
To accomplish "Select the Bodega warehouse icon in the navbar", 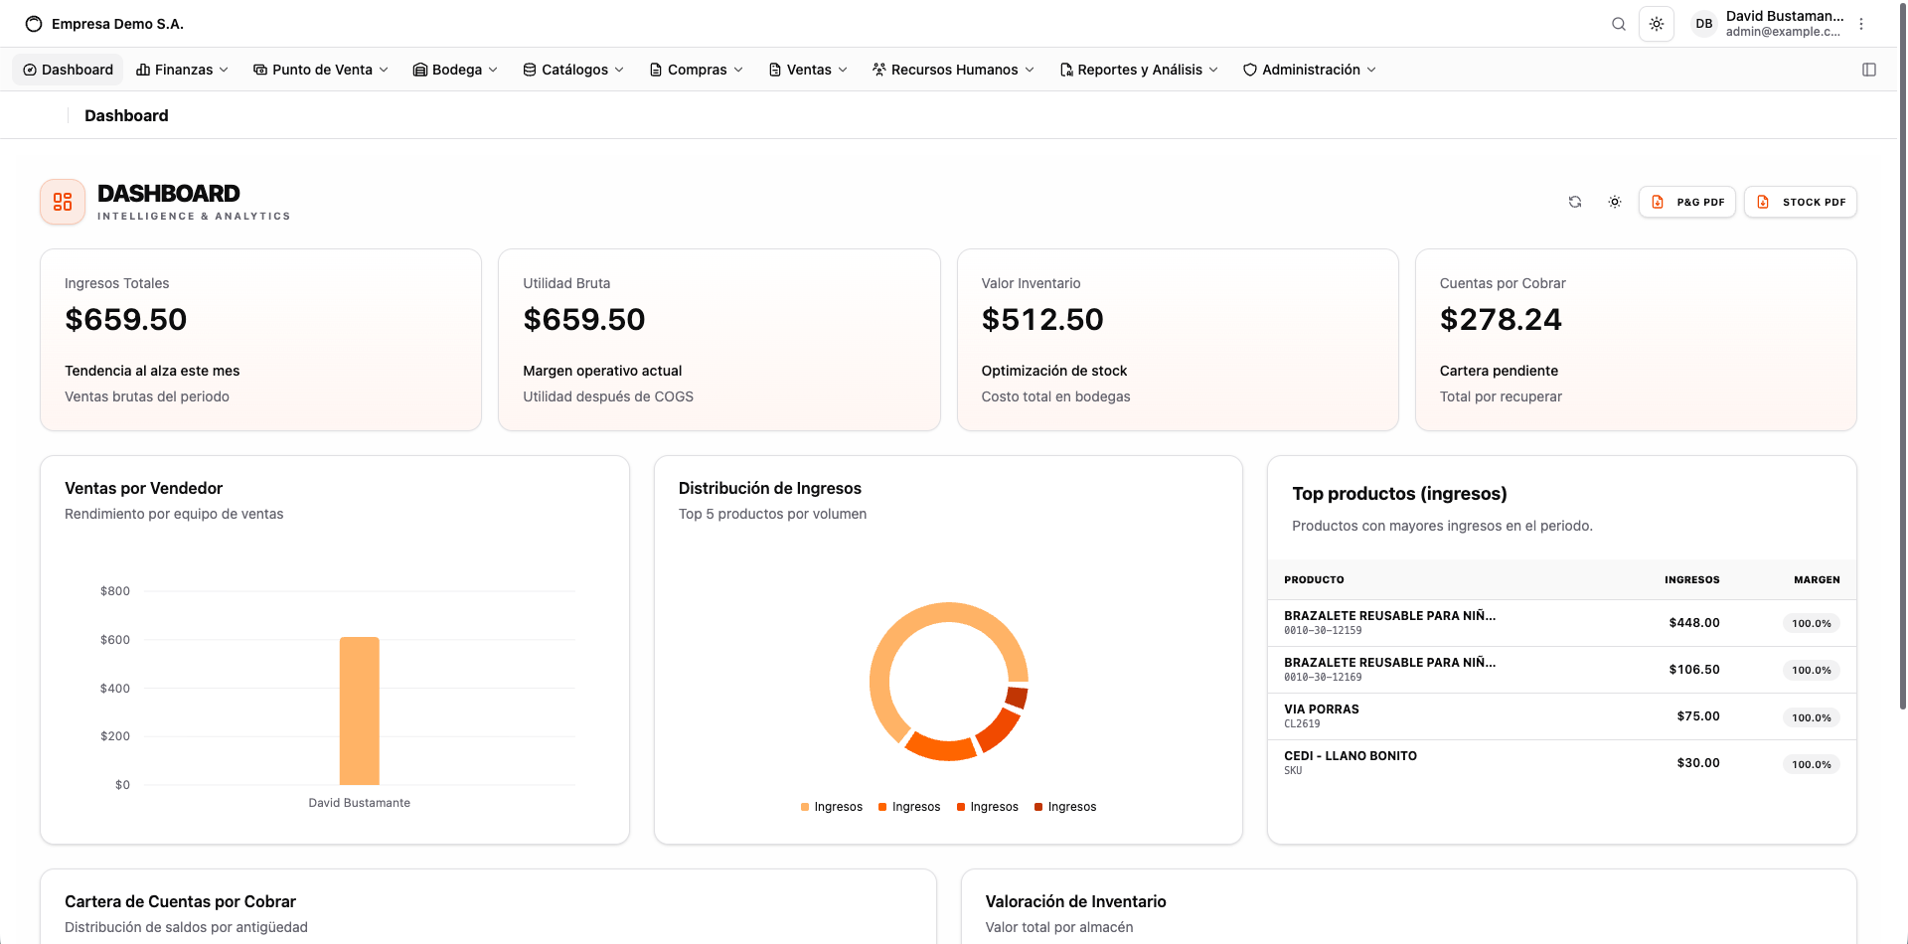I will 420,70.
